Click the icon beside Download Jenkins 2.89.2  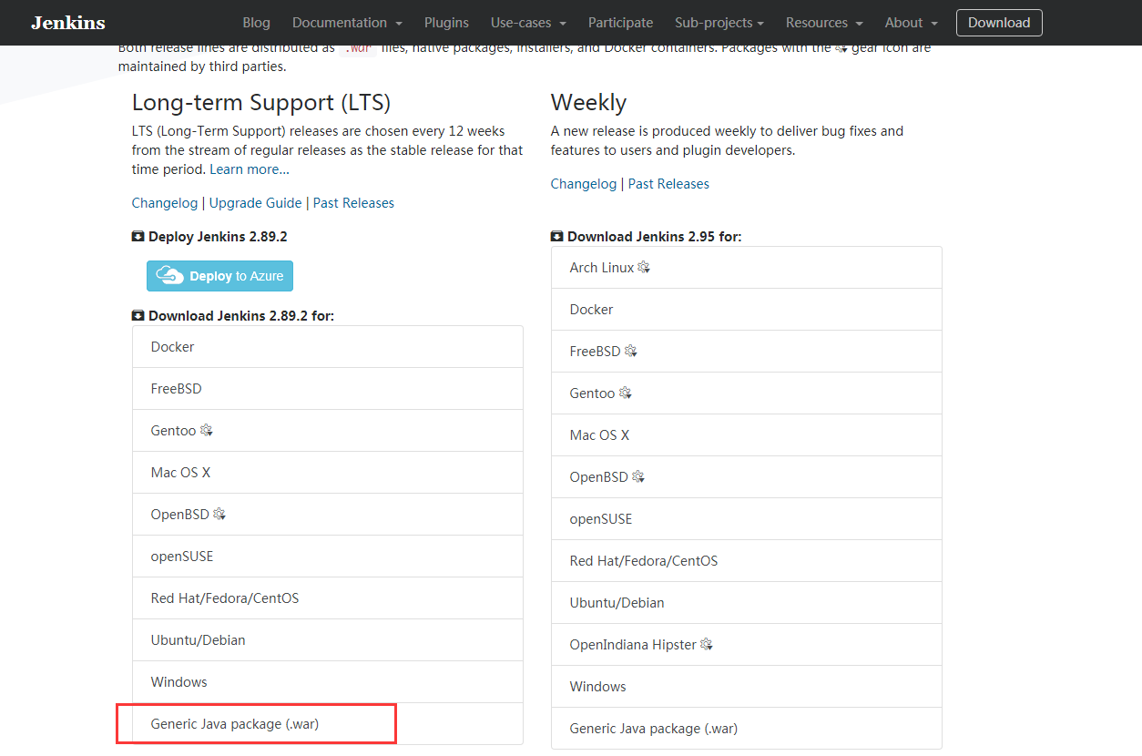pyautogui.click(x=138, y=316)
